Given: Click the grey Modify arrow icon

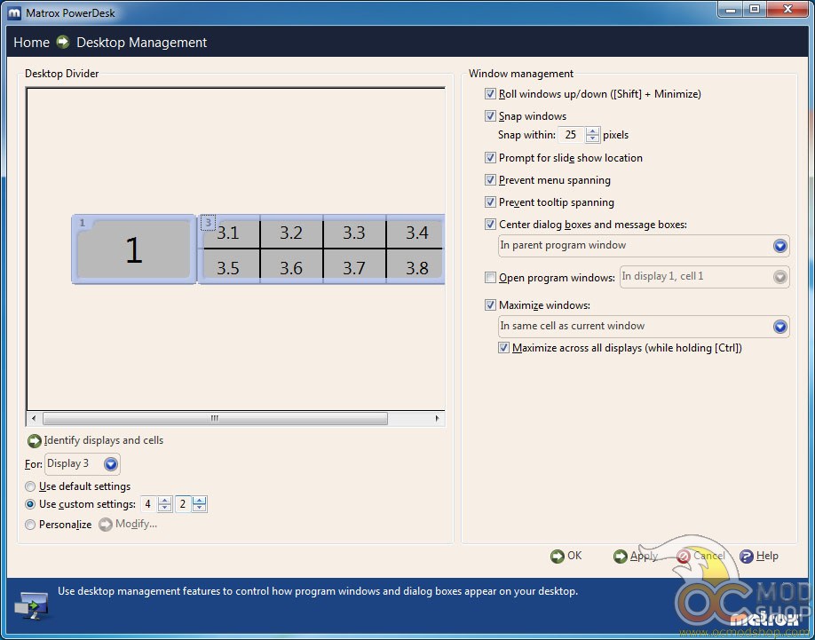Looking at the screenshot, I should [106, 525].
